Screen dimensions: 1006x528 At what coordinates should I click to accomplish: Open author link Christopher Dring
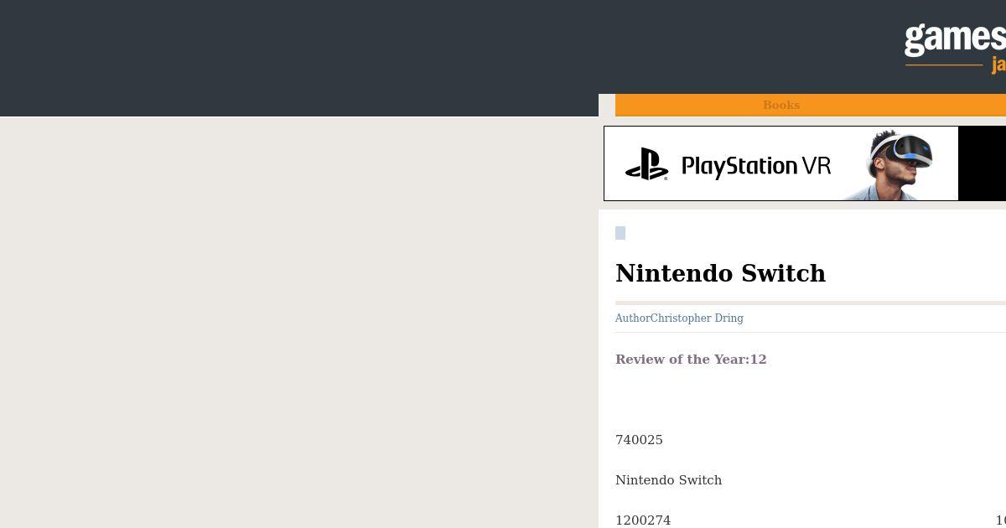pyautogui.click(x=697, y=318)
